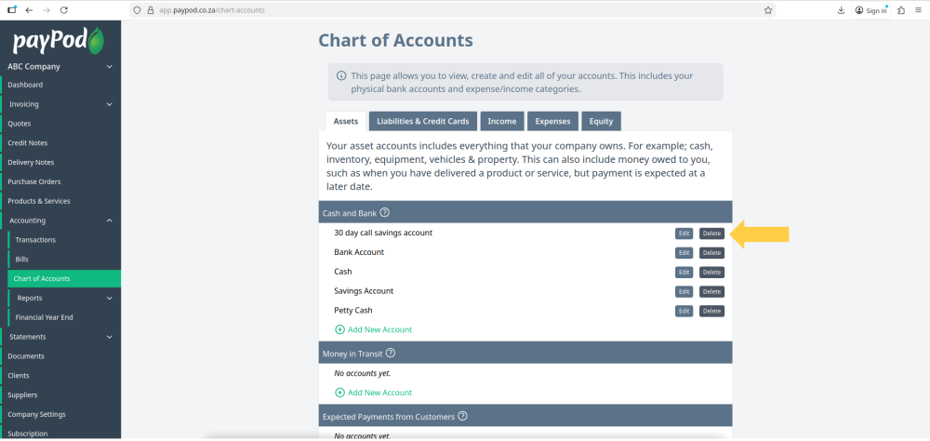The width and height of the screenshot is (930, 441).
Task: Click the Cash and Bank help icon
Action: pos(384,212)
